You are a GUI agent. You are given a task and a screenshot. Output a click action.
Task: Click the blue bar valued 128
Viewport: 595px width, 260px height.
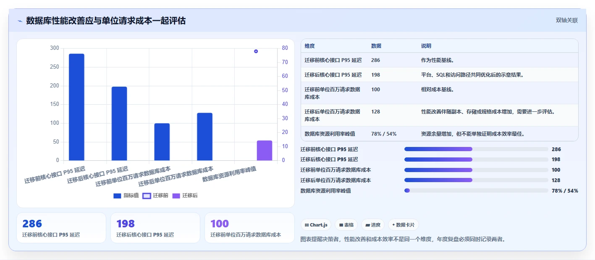[204, 136]
